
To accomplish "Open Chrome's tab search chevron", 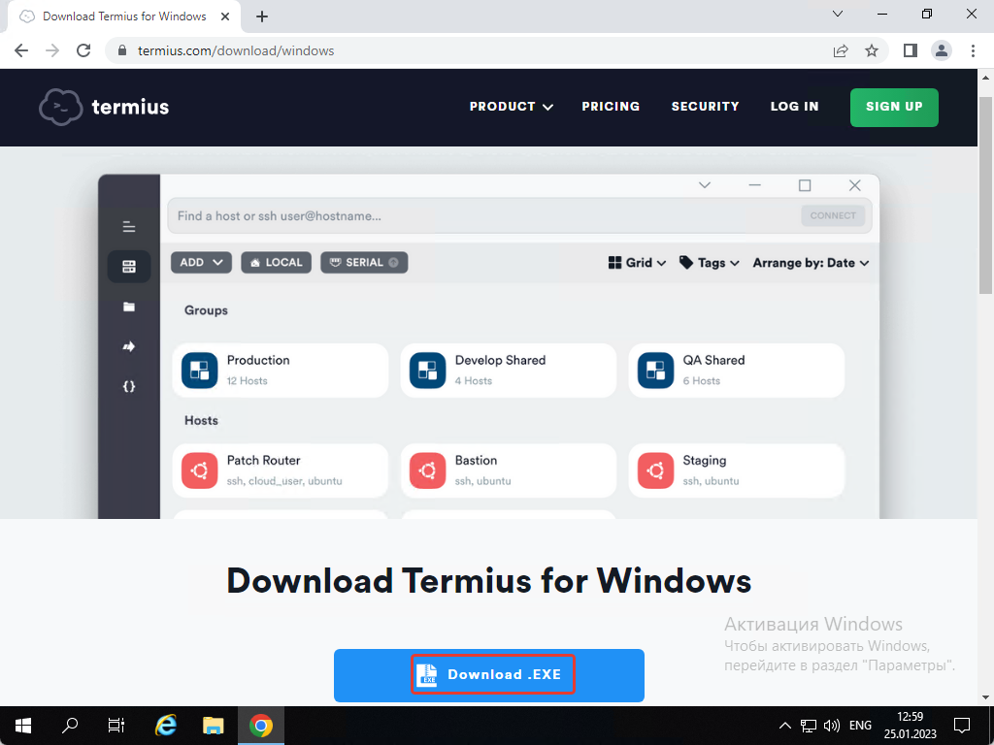I will click(839, 15).
